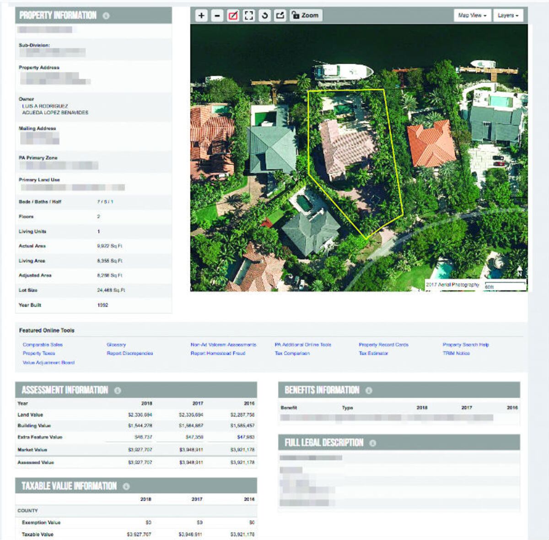Image resolution: width=549 pixels, height=540 pixels.
Task: Click the full extent map icon
Action: tap(249, 16)
